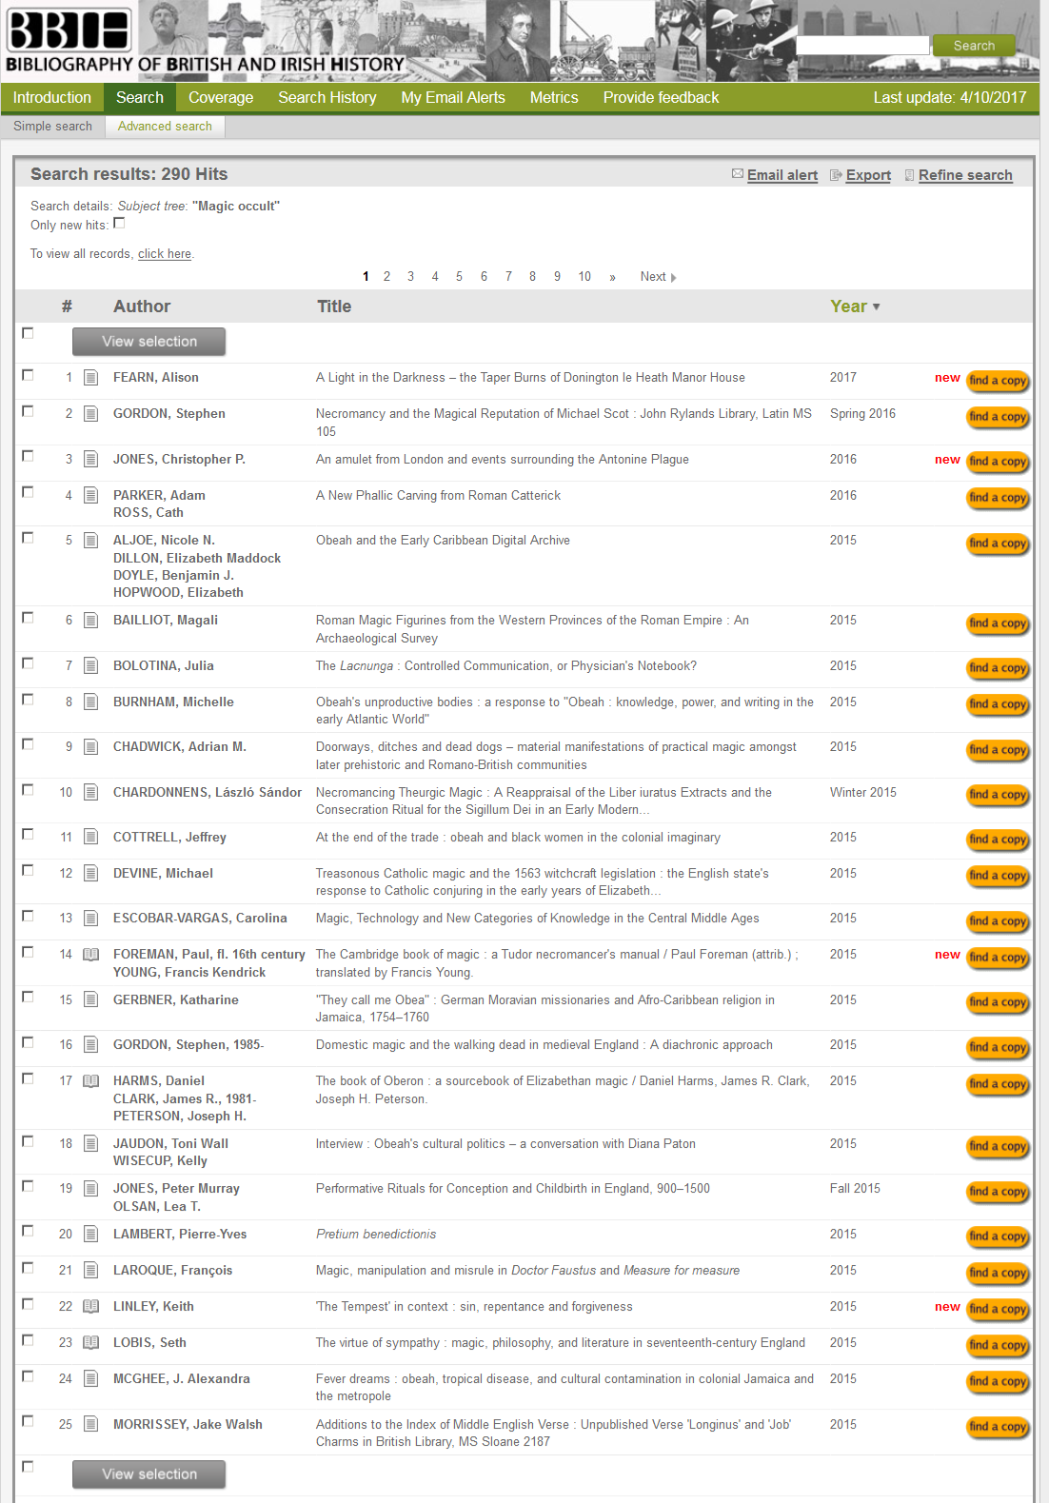Screen dimensions: 1049x1503
Task: Click the search input field in the header
Action: point(861,46)
